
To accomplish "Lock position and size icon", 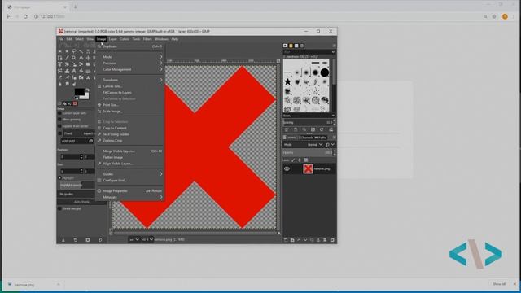I will coord(300,160).
